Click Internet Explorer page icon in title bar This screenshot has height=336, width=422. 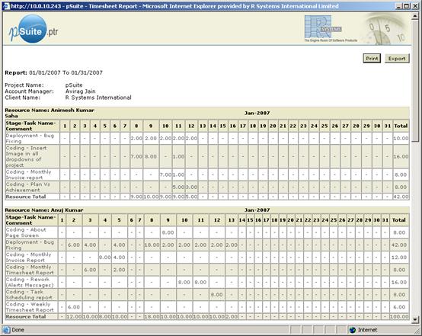point(6,6)
